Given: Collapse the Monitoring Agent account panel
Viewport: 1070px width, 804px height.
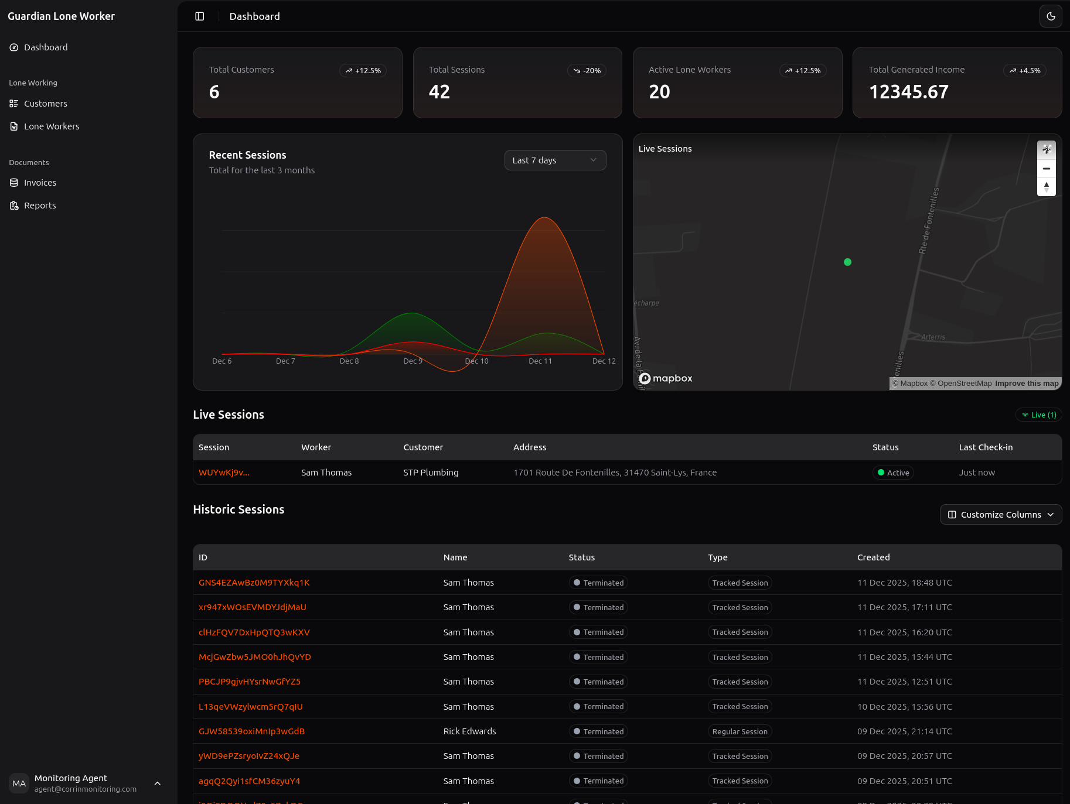Looking at the screenshot, I should [x=156, y=783].
